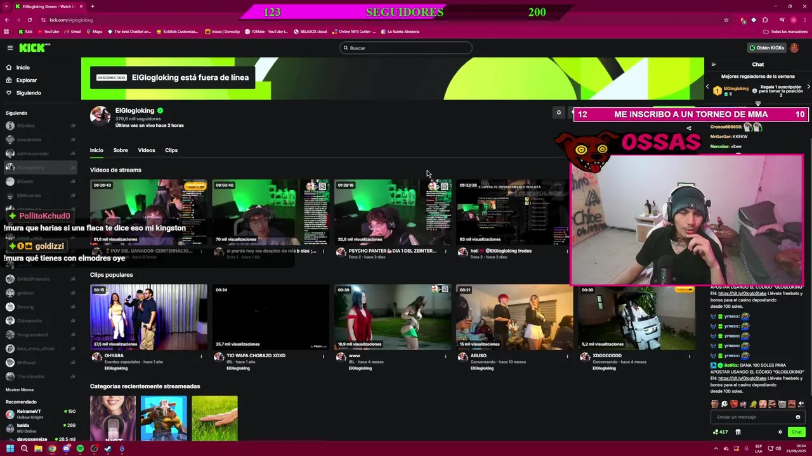Show next top gifter with right chevron

tap(808, 87)
